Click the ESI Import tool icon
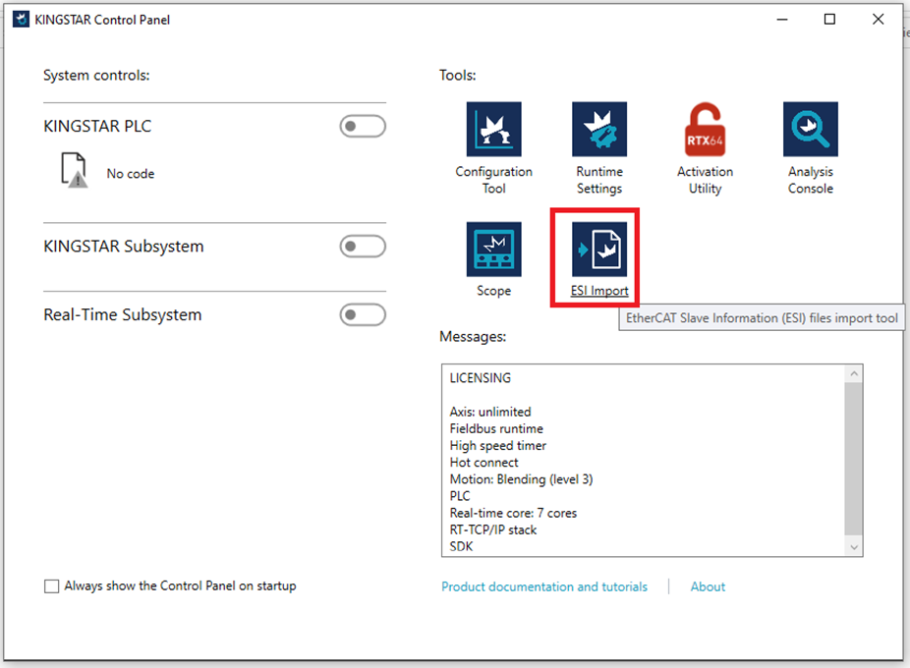The width and height of the screenshot is (910, 668). point(599,250)
